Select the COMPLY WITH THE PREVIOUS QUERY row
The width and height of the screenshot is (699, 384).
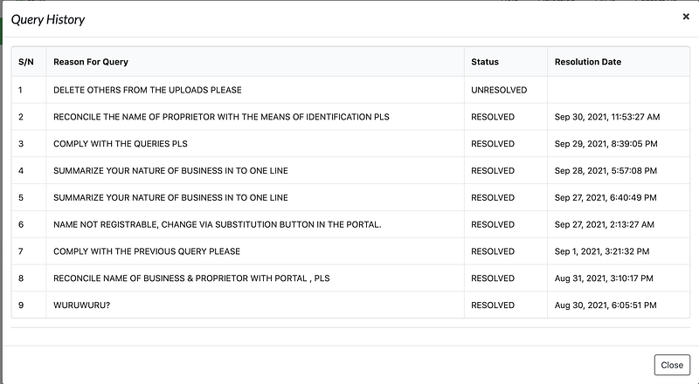147,251
